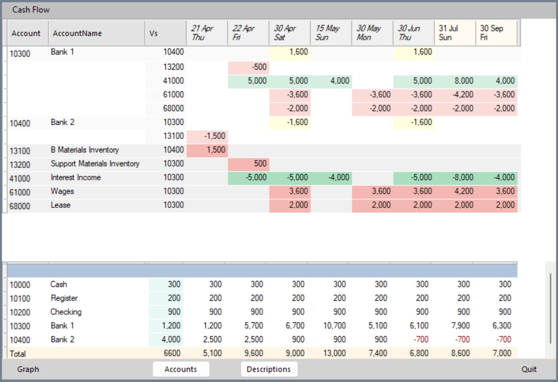The width and height of the screenshot is (558, 382).
Task: Select the Total row label
Action: point(18,354)
